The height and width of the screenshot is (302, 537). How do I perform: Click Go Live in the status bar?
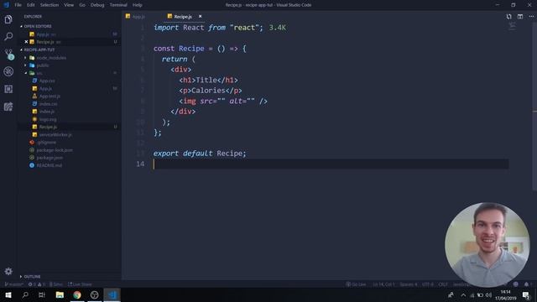point(356,284)
